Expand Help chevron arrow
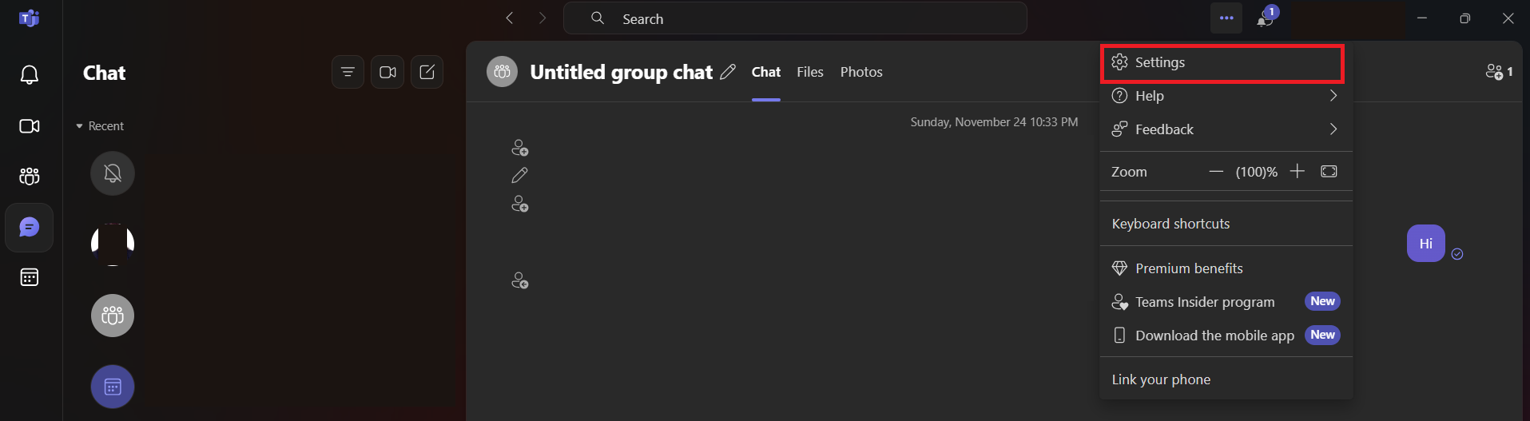 pos(1333,96)
